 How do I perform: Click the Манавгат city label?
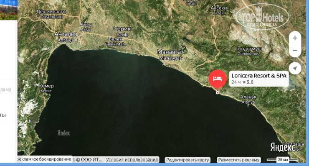point(170,52)
